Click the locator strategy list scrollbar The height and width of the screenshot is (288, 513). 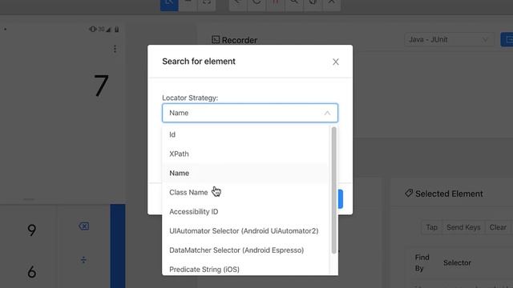click(333, 190)
